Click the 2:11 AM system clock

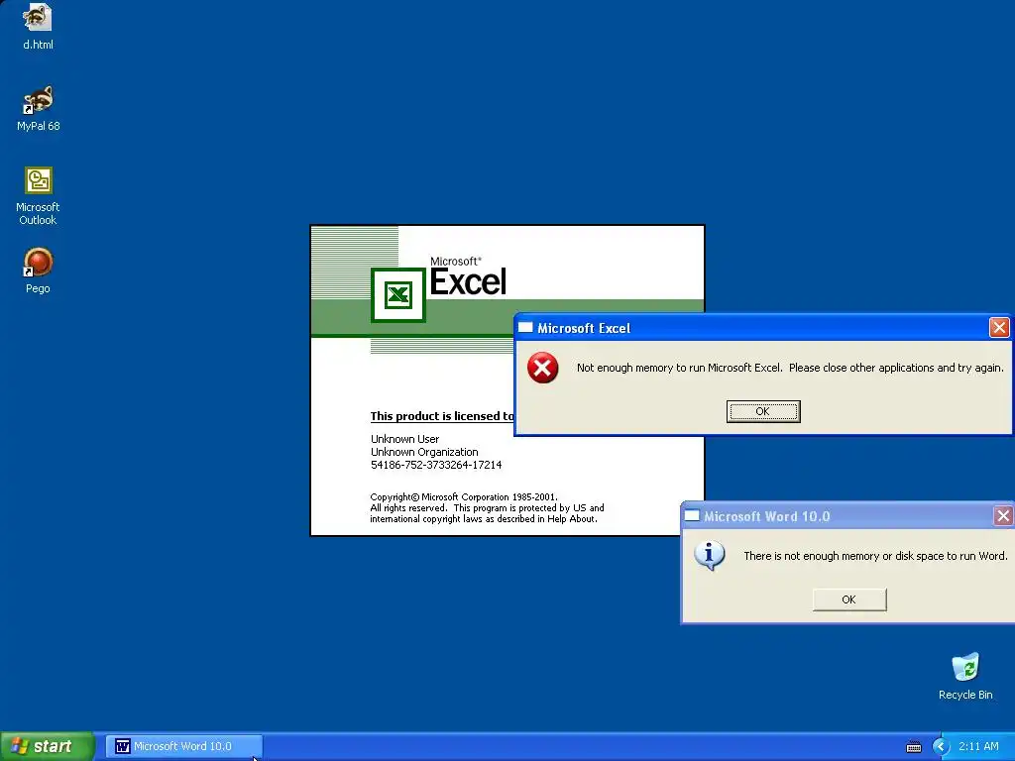(x=978, y=746)
